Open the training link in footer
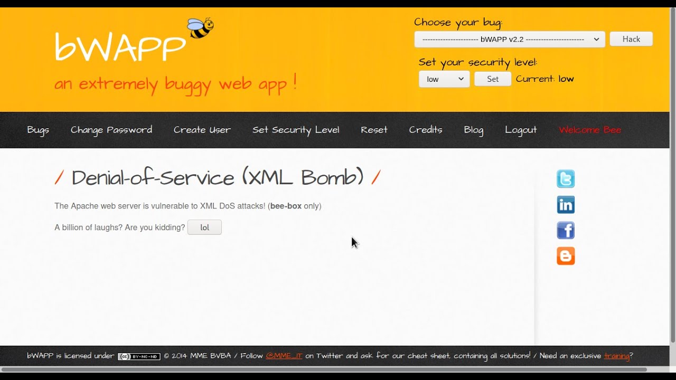676x380 pixels. pyautogui.click(x=617, y=356)
